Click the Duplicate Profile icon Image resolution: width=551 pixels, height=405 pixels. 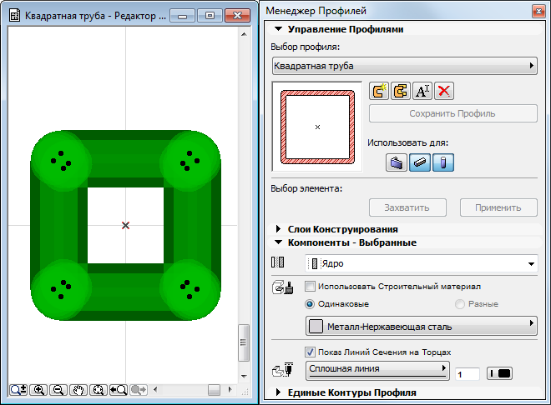point(401,91)
